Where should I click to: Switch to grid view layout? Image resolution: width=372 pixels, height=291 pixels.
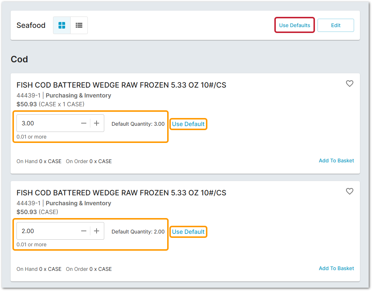[x=62, y=25]
